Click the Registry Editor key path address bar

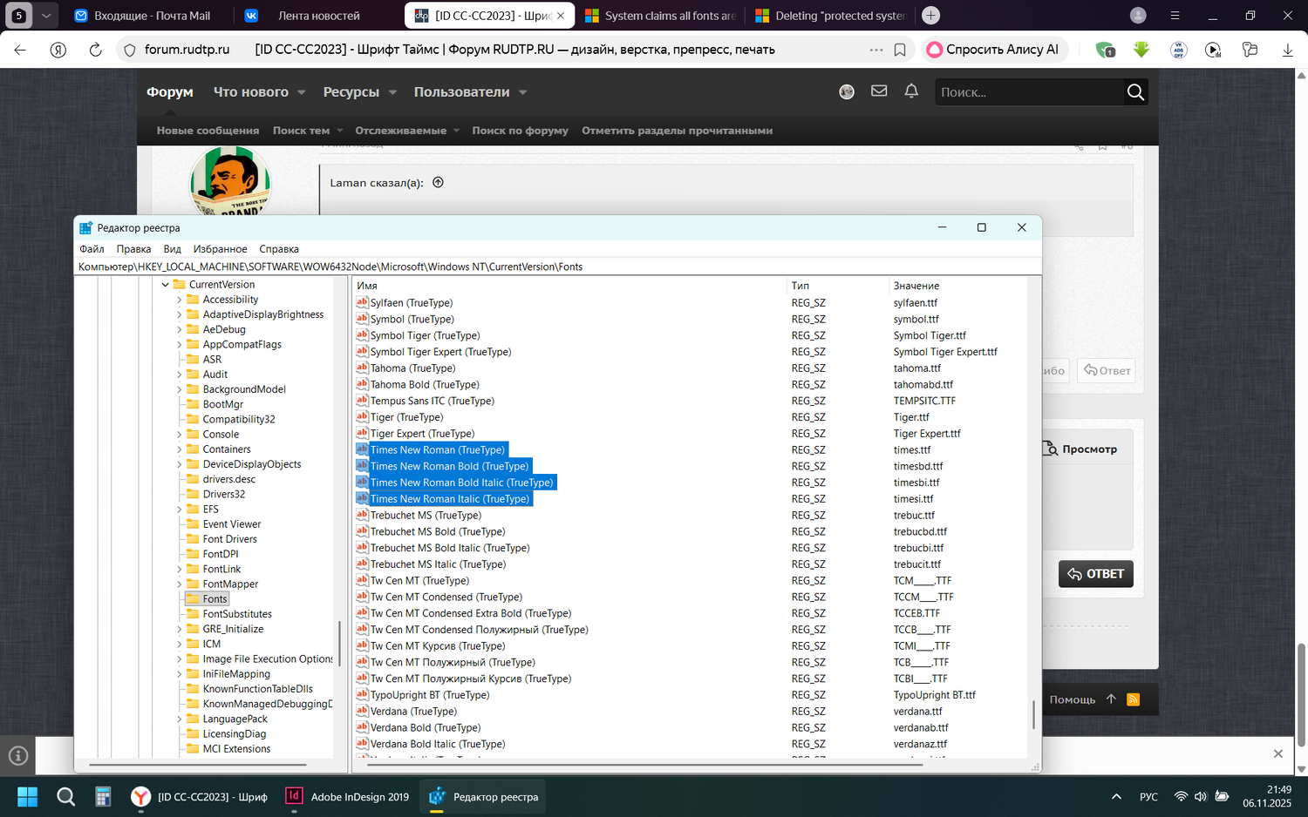tap(558, 267)
